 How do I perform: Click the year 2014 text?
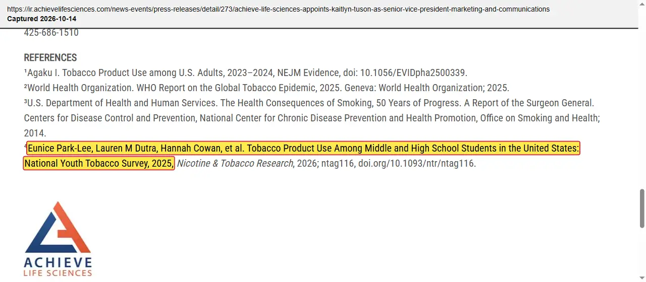click(35, 133)
